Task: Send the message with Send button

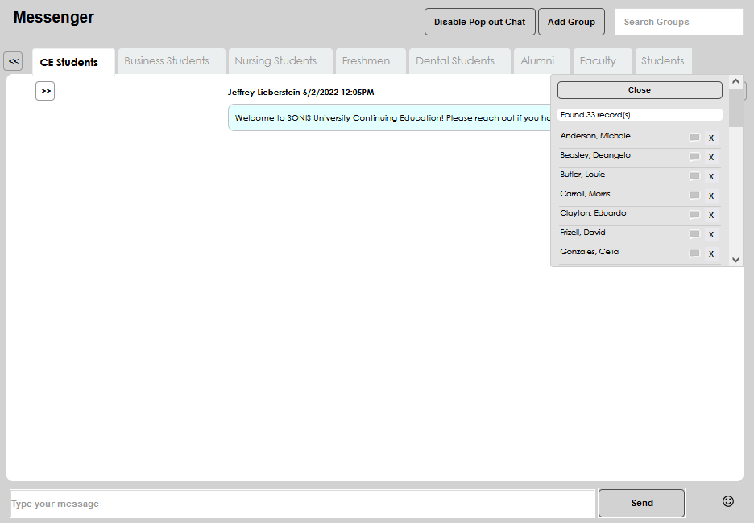Action: [641, 503]
